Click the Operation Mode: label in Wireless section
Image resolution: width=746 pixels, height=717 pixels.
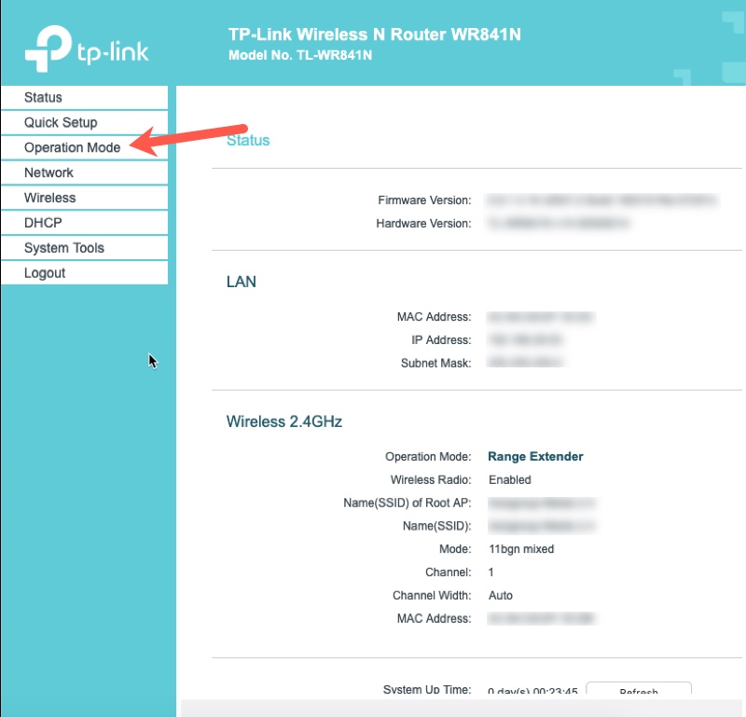tap(428, 457)
